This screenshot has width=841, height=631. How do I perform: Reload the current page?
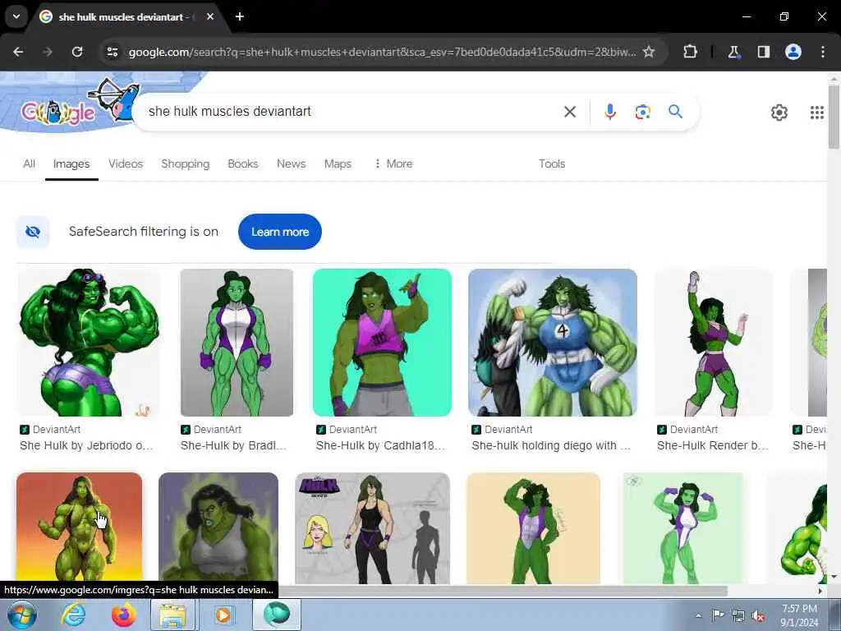[77, 52]
